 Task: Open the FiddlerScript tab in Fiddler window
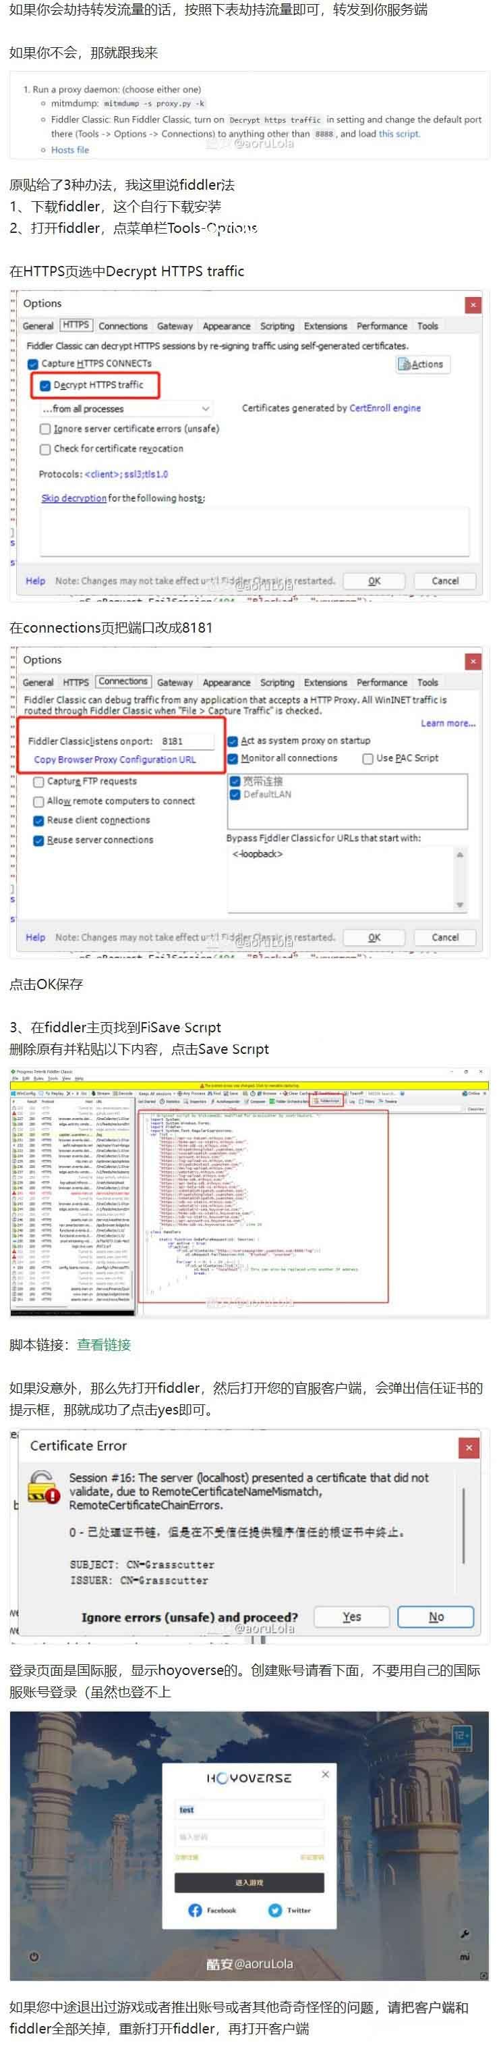tap(326, 1101)
